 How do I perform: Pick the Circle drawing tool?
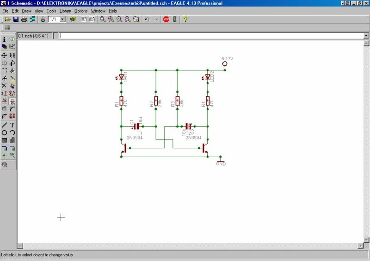pyautogui.click(x=4, y=133)
